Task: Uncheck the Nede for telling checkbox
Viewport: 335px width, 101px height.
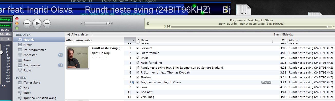Action: (138, 63)
